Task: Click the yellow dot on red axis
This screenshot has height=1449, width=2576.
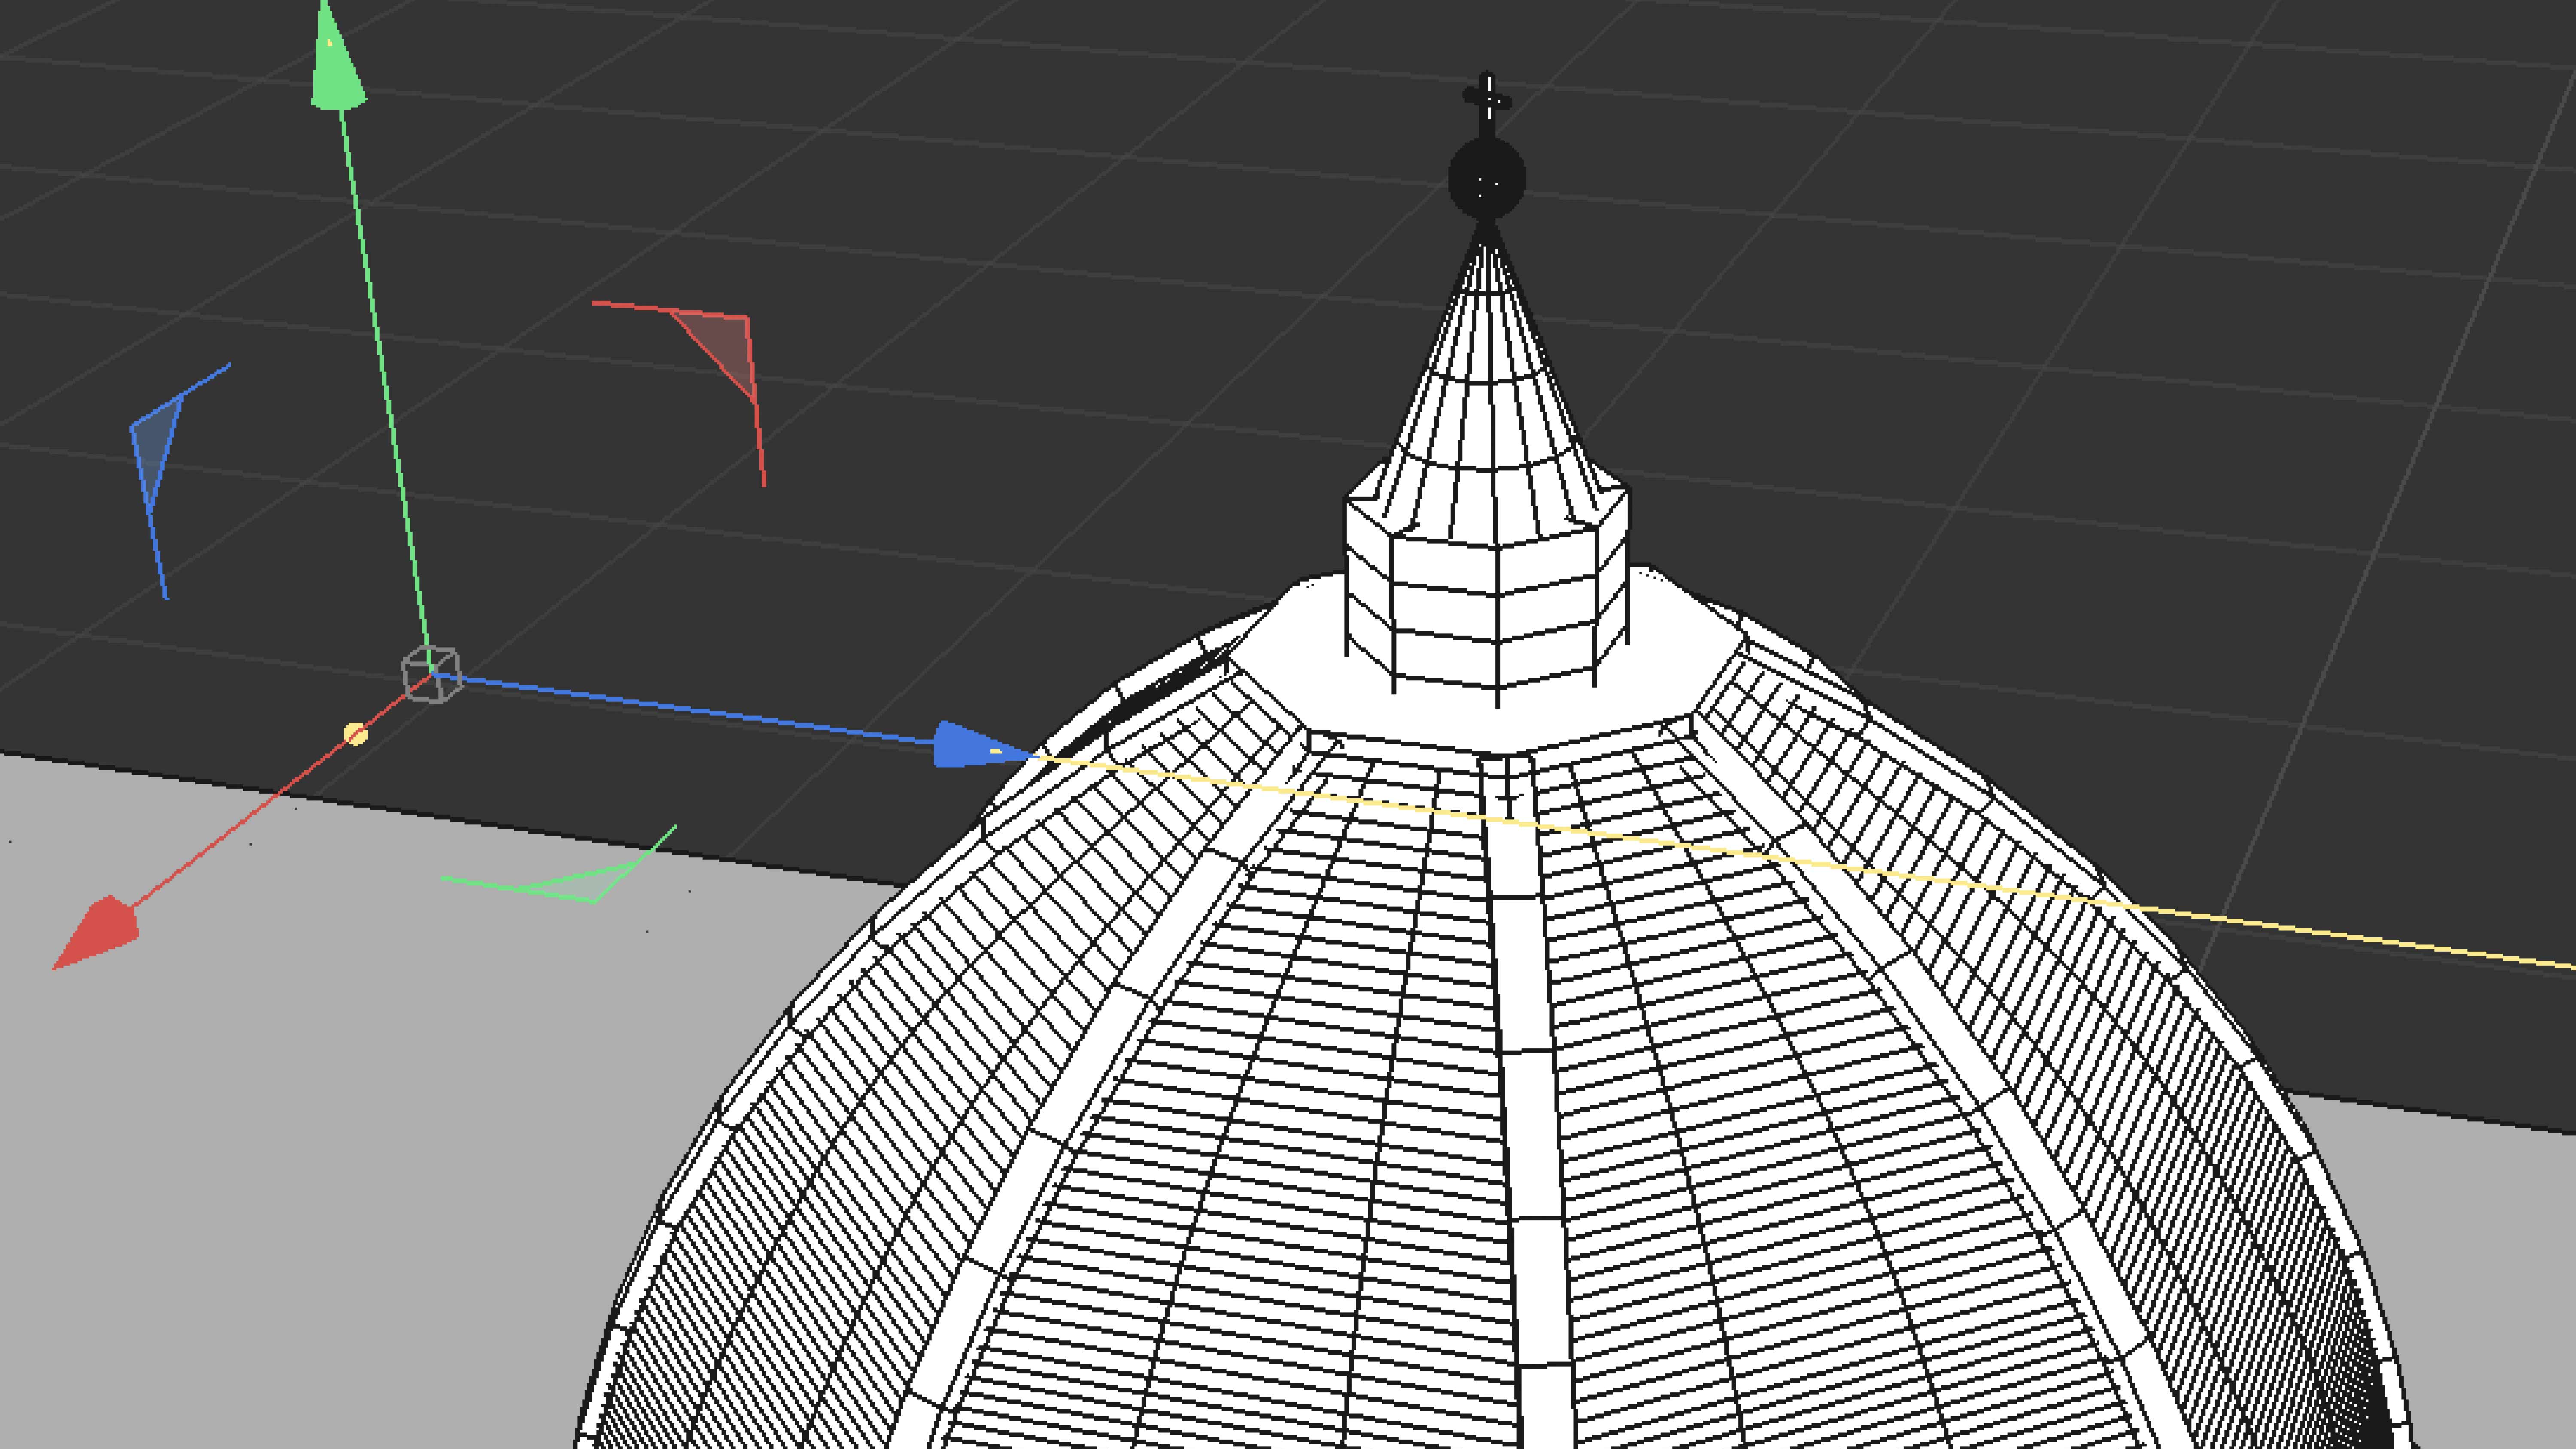Action: [355, 735]
